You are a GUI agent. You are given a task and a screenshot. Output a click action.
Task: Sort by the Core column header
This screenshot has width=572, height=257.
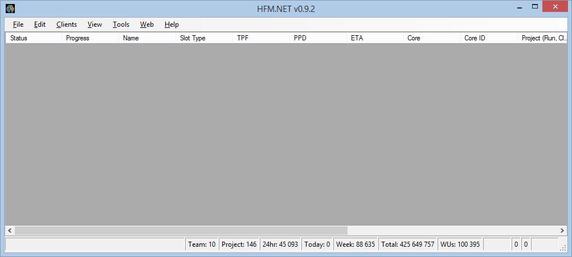(x=431, y=38)
